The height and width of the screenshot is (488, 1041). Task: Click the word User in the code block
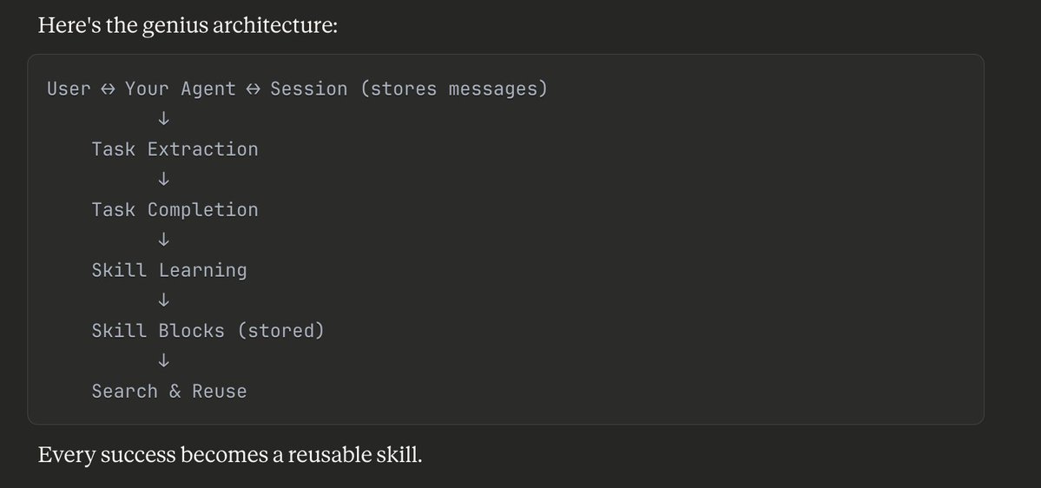(x=69, y=89)
